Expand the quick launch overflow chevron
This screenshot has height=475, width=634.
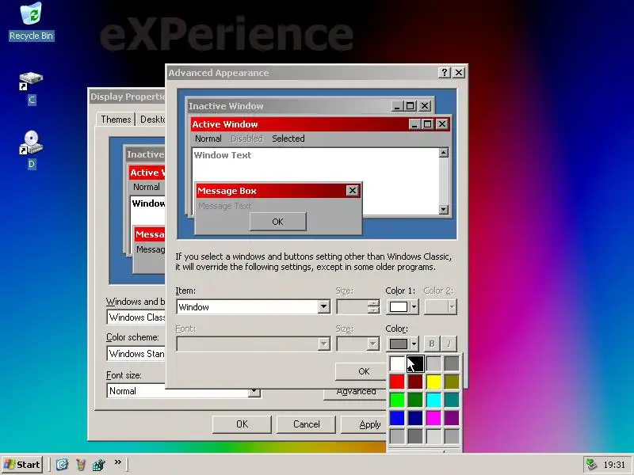[117, 462]
